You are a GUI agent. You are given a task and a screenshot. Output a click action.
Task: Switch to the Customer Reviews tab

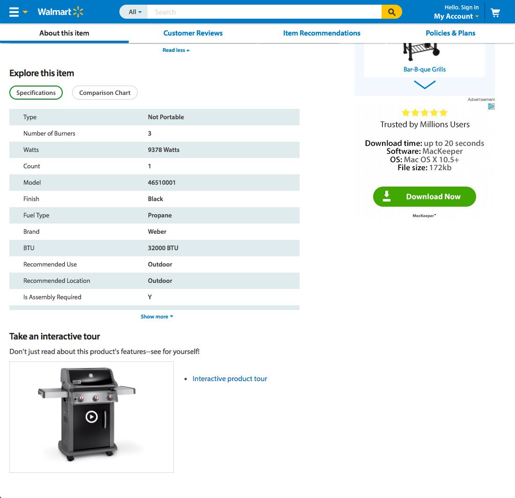click(193, 33)
